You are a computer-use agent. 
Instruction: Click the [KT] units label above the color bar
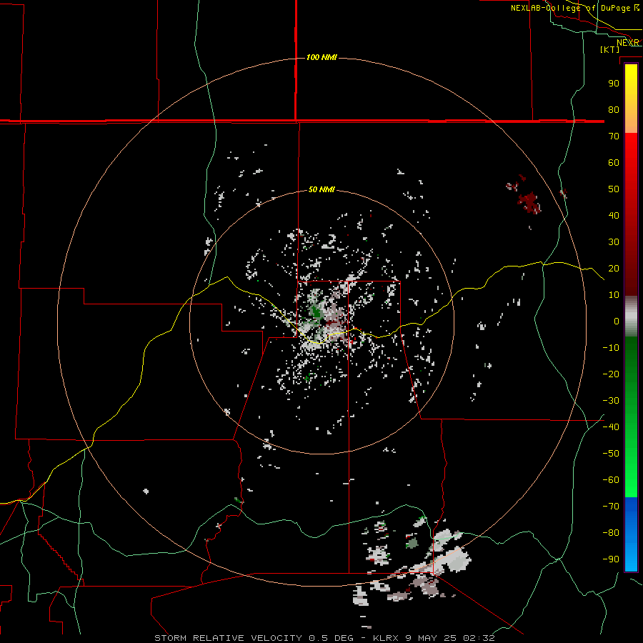(610, 49)
